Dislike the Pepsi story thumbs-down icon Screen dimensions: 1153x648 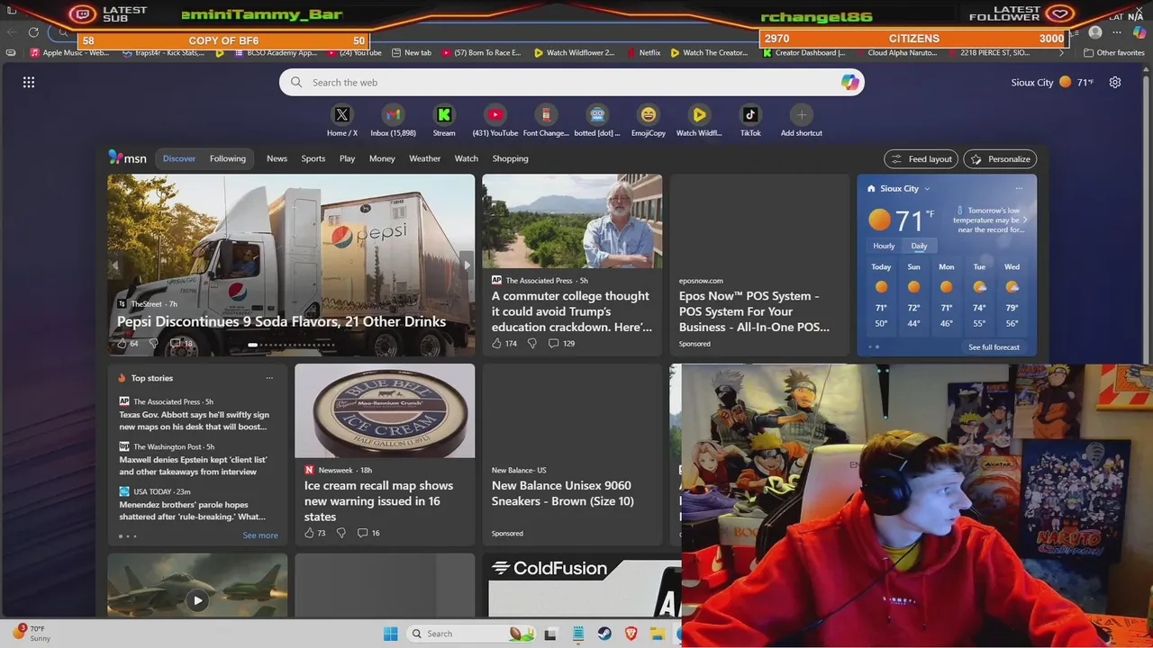[153, 343]
